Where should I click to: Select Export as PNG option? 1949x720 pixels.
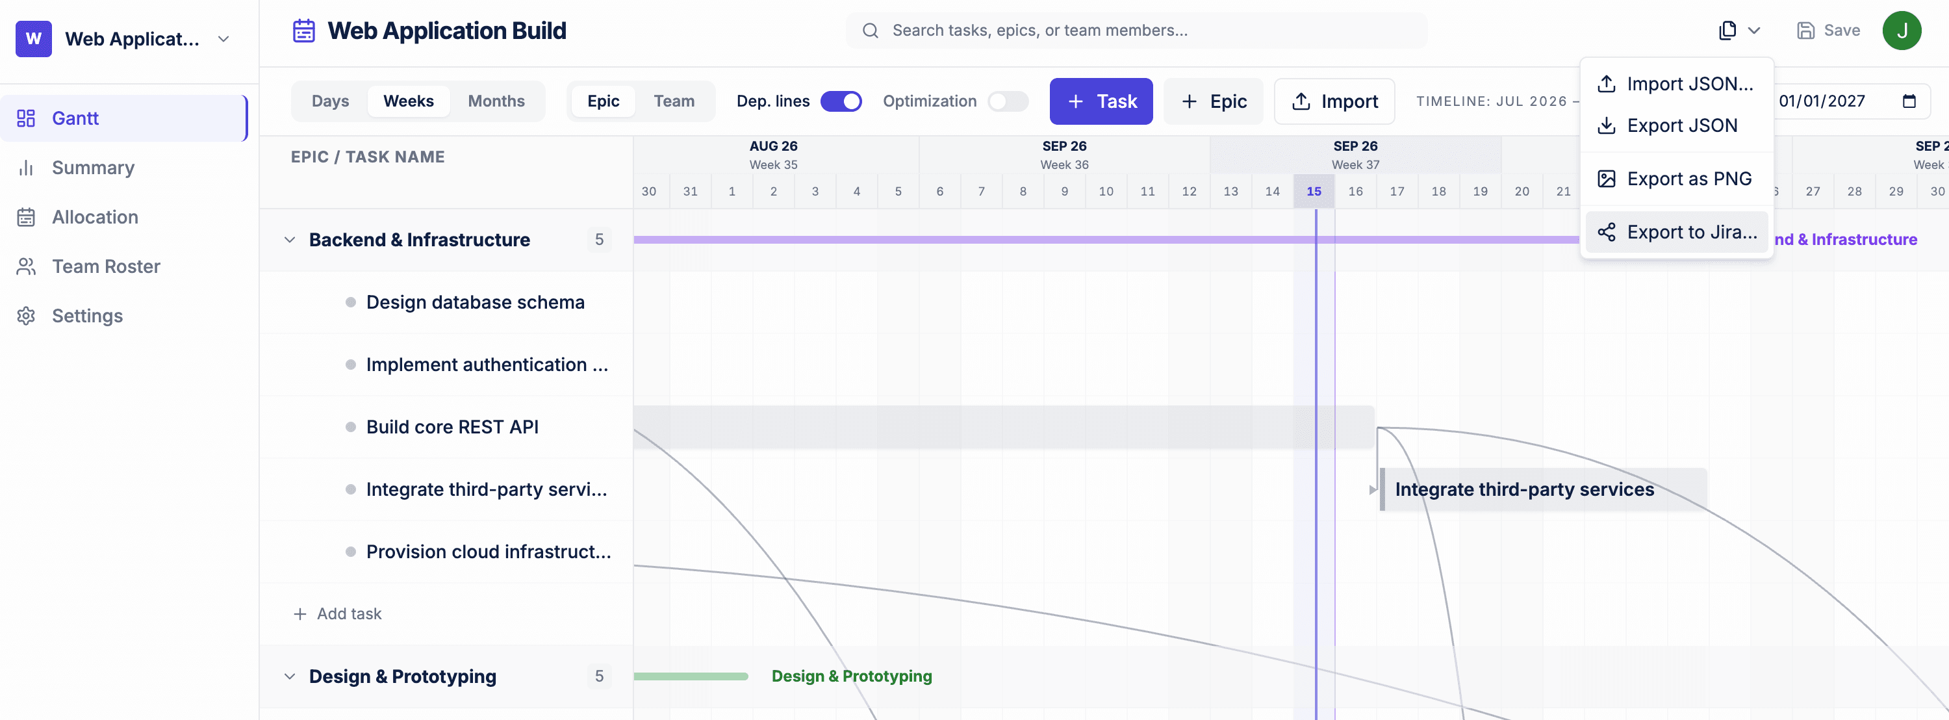coord(1676,179)
